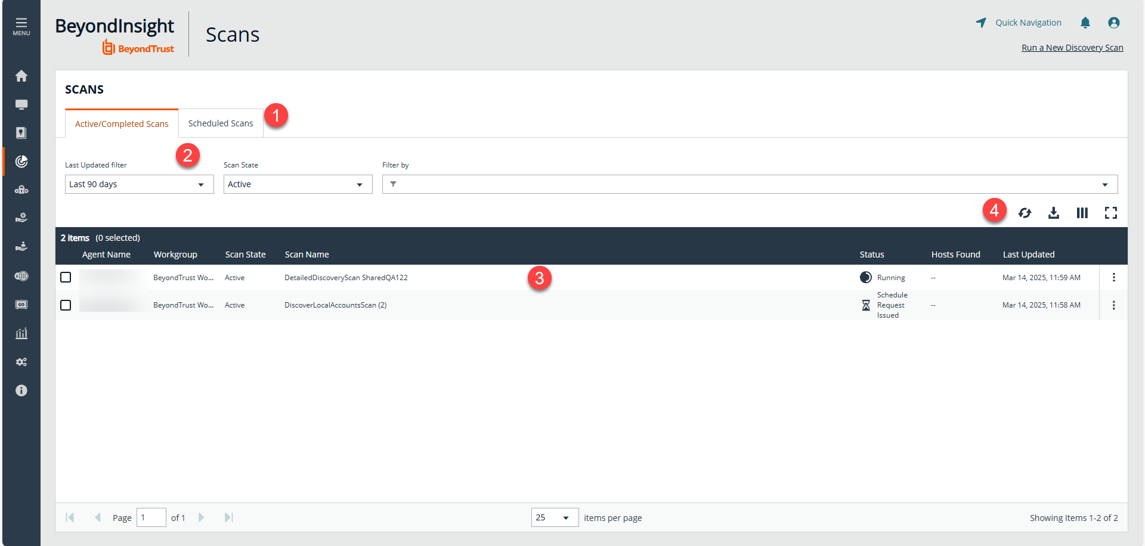Image resolution: width=1145 pixels, height=546 pixels.
Task: Click Run a New Discovery Scan
Action: pos(1072,48)
